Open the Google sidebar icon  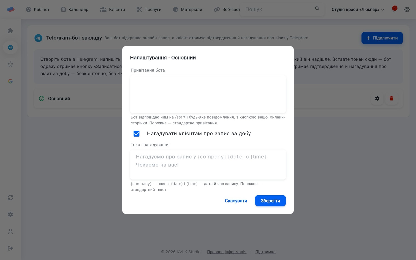(10, 81)
